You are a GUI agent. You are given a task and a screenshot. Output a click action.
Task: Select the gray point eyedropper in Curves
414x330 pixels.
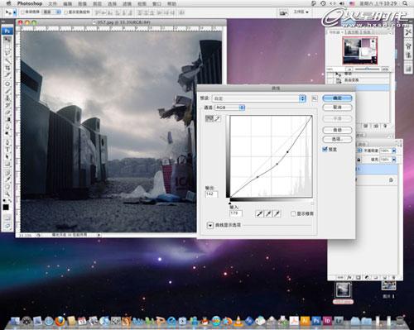coord(268,213)
